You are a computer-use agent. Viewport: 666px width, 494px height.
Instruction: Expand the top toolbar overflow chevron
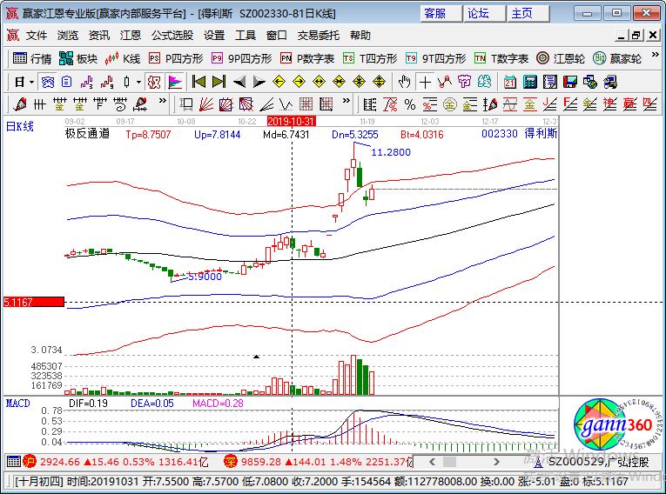655,55
